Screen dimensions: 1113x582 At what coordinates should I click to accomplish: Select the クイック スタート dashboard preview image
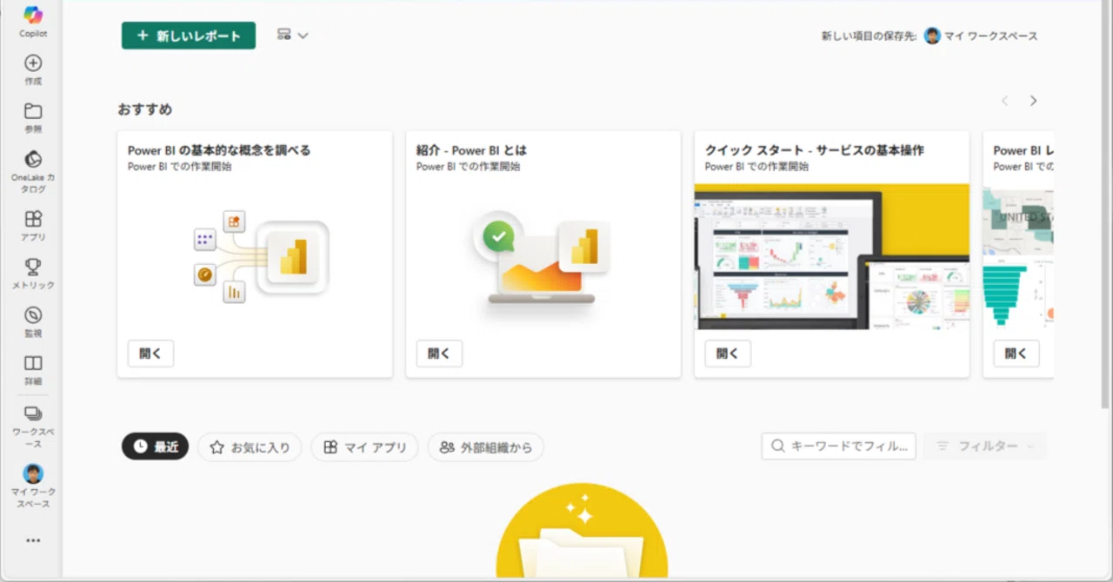pyautogui.click(x=832, y=256)
